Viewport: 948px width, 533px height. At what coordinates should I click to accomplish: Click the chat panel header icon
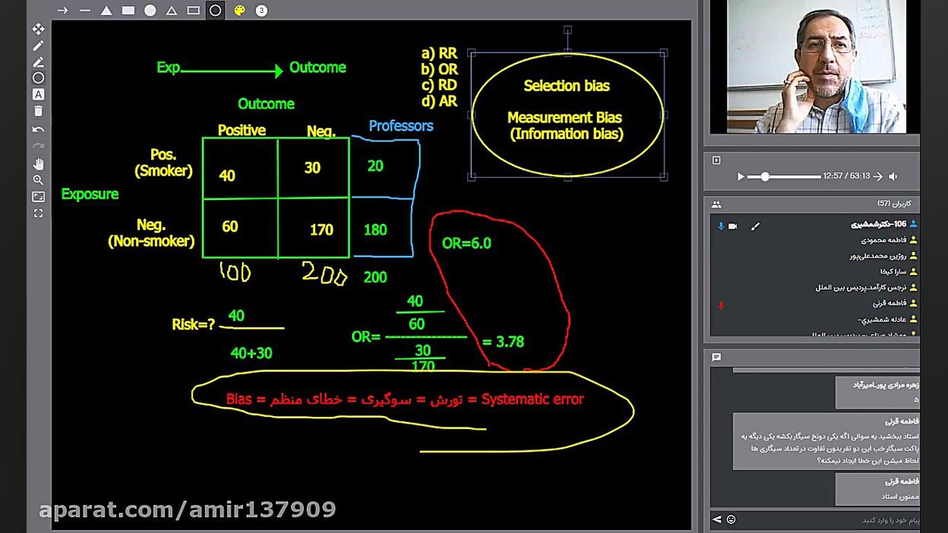point(716,357)
